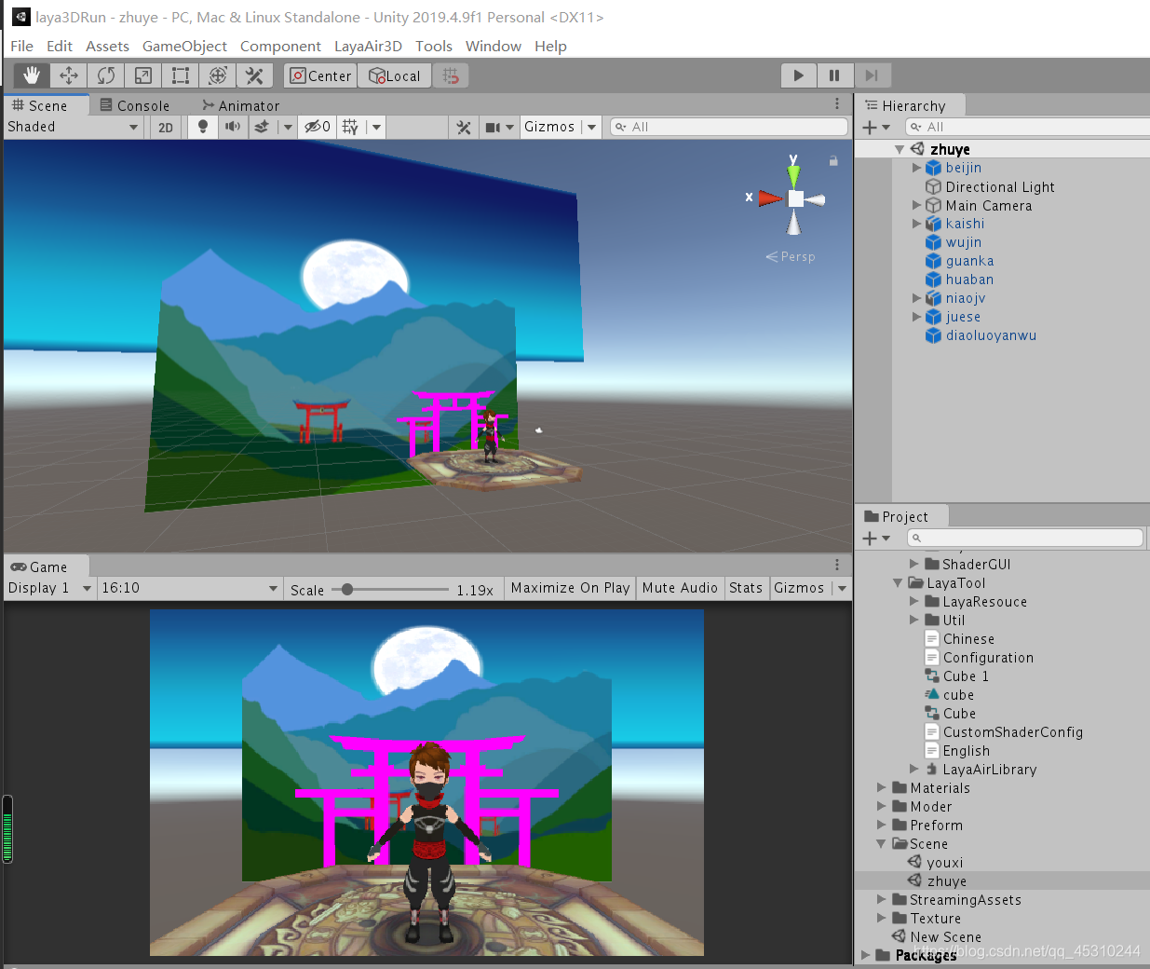Open the GameObject menu
1150x969 pixels.
pos(184,46)
